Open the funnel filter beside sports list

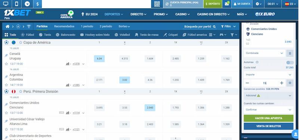(234, 35)
